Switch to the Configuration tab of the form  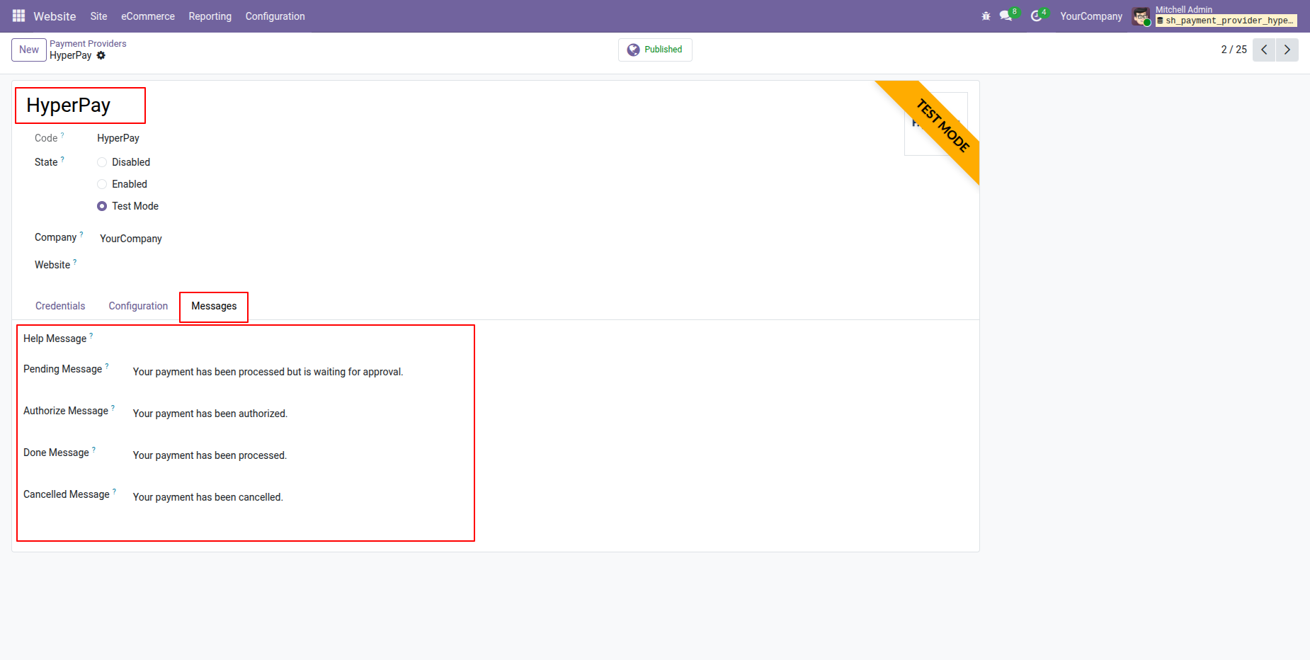tap(138, 306)
